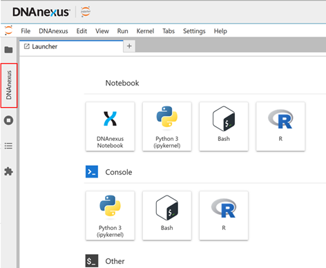This screenshot has width=326, height=268.
Task: Click the Console section heading text
Action: tap(119, 172)
